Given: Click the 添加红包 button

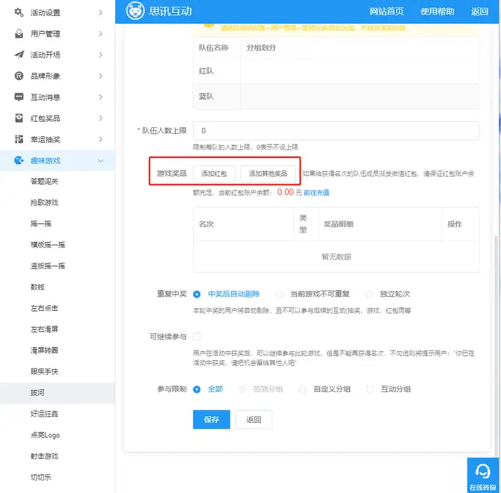Looking at the screenshot, I should pyautogui.click(x=214, y=173).
